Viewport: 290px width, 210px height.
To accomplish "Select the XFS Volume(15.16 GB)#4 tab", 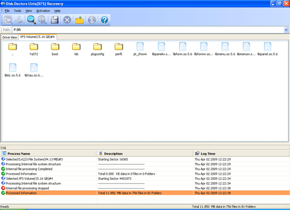I will pos(37,37).
